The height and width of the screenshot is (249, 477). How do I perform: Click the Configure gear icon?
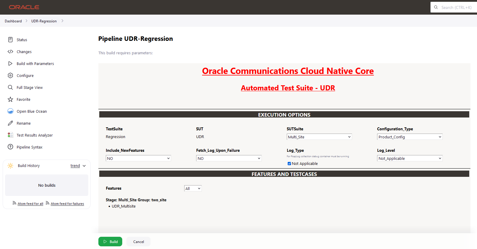point(10,75)
